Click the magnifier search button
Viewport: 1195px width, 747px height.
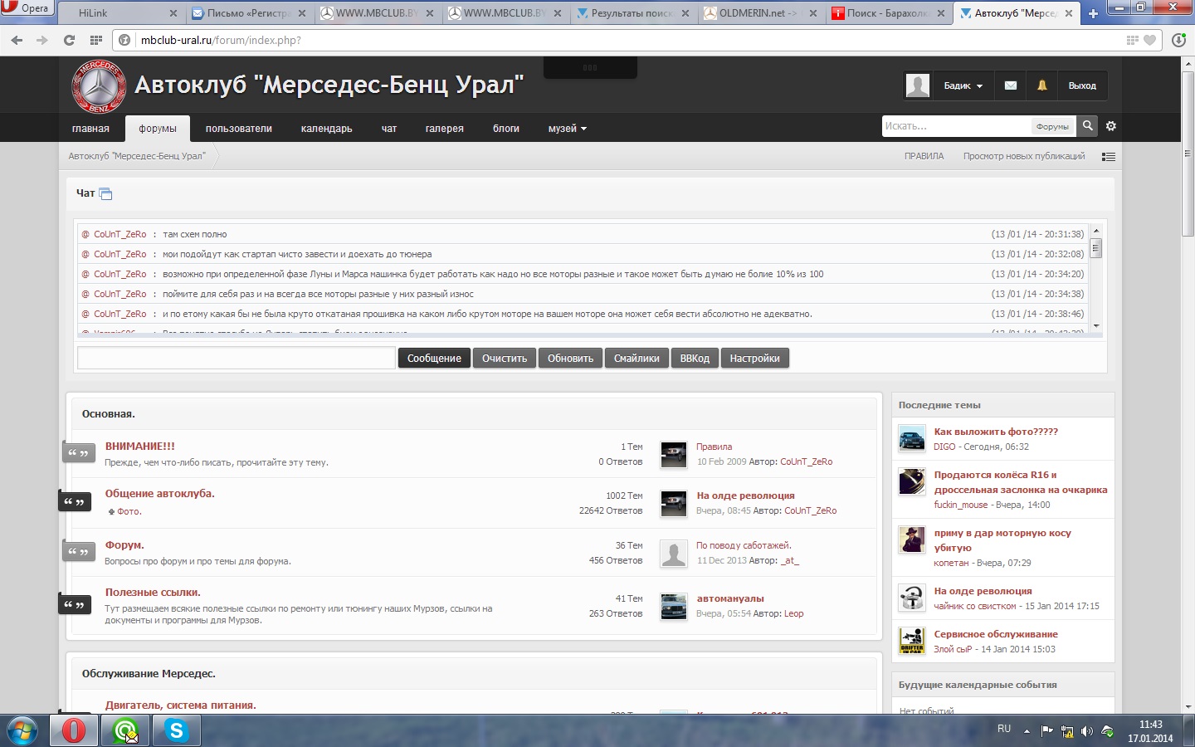tap(1087, 126)
